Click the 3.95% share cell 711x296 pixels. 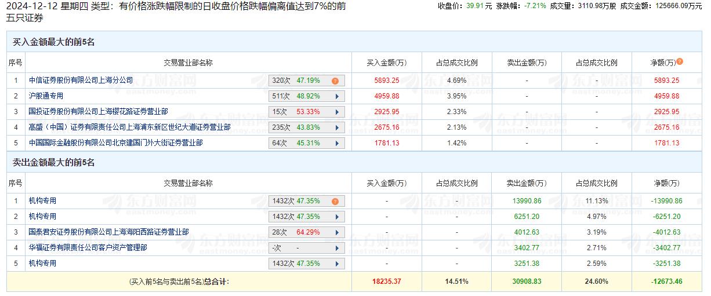pos(457,96)
